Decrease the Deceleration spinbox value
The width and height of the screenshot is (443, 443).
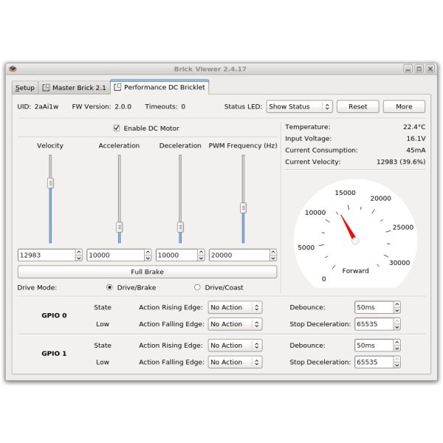coord(201,258)
